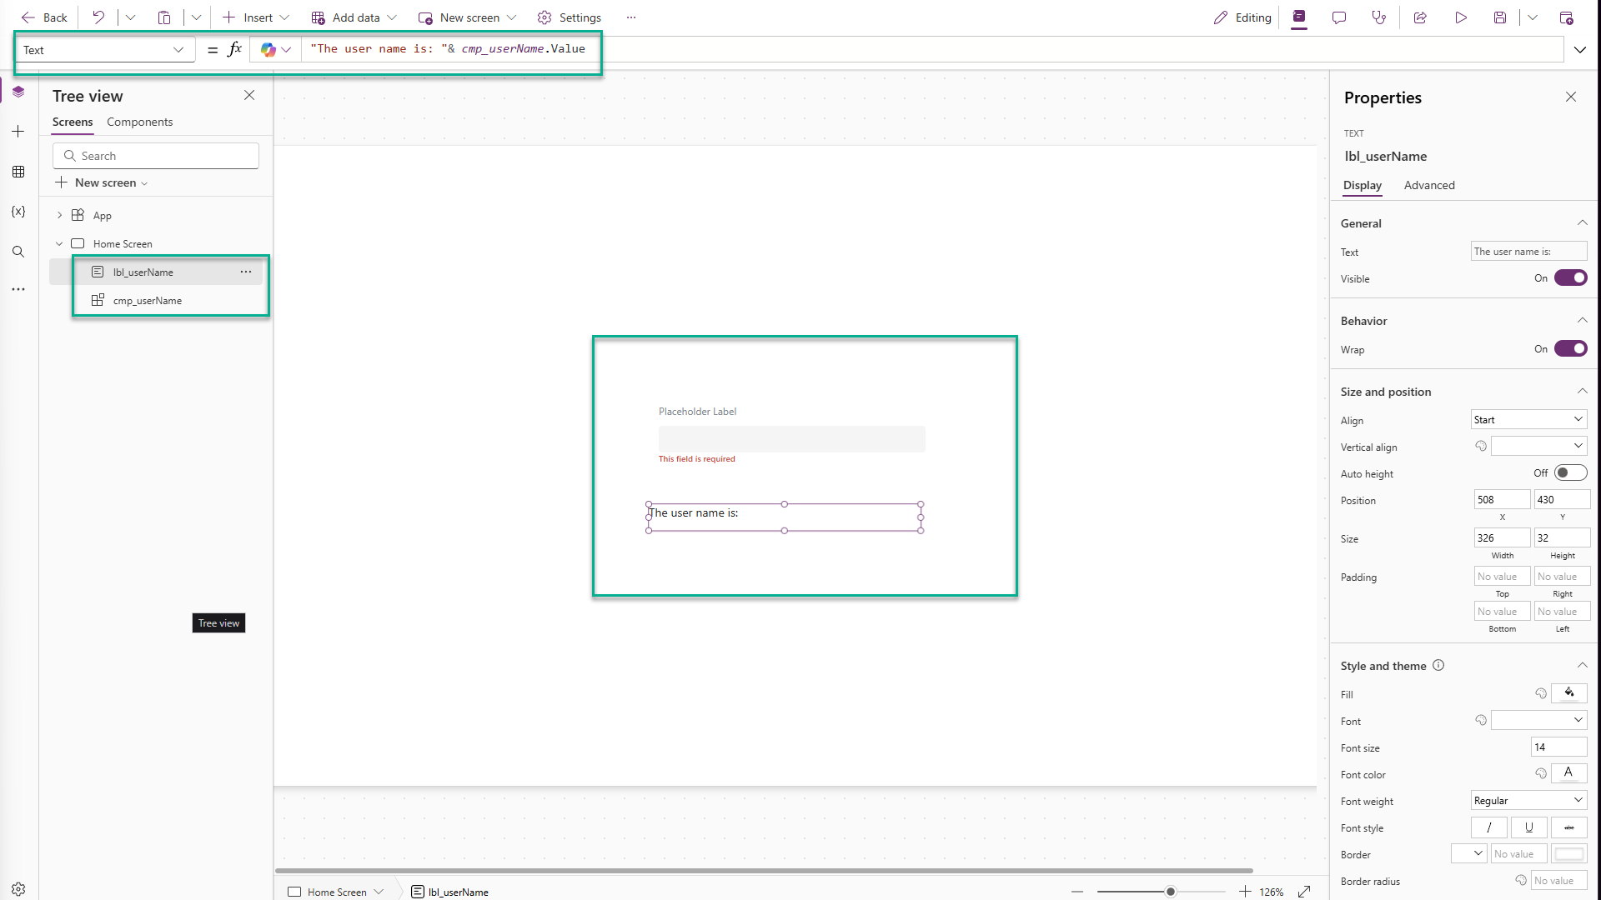Click the zoom slider handle
Viewport: 1601px width, 900px height.
(x=1171, y=892)
